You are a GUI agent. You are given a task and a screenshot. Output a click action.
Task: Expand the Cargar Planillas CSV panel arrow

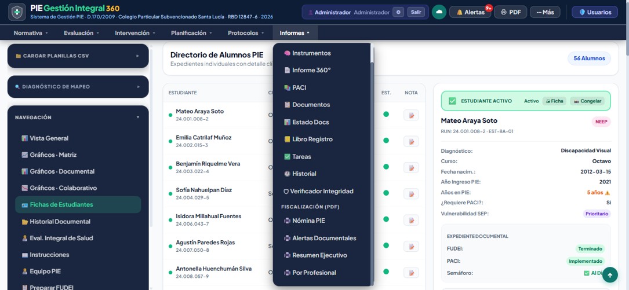137,56
